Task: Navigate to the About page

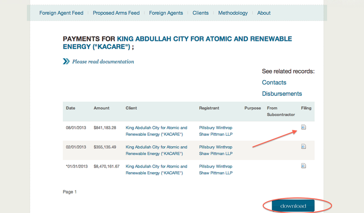Action: 264,13
